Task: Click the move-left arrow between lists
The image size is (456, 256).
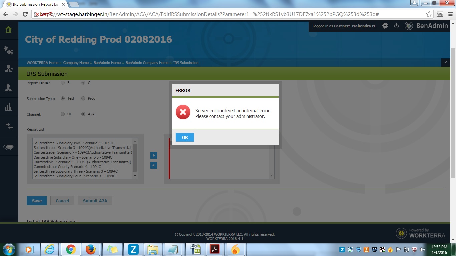Action: [x=154, y=165]
